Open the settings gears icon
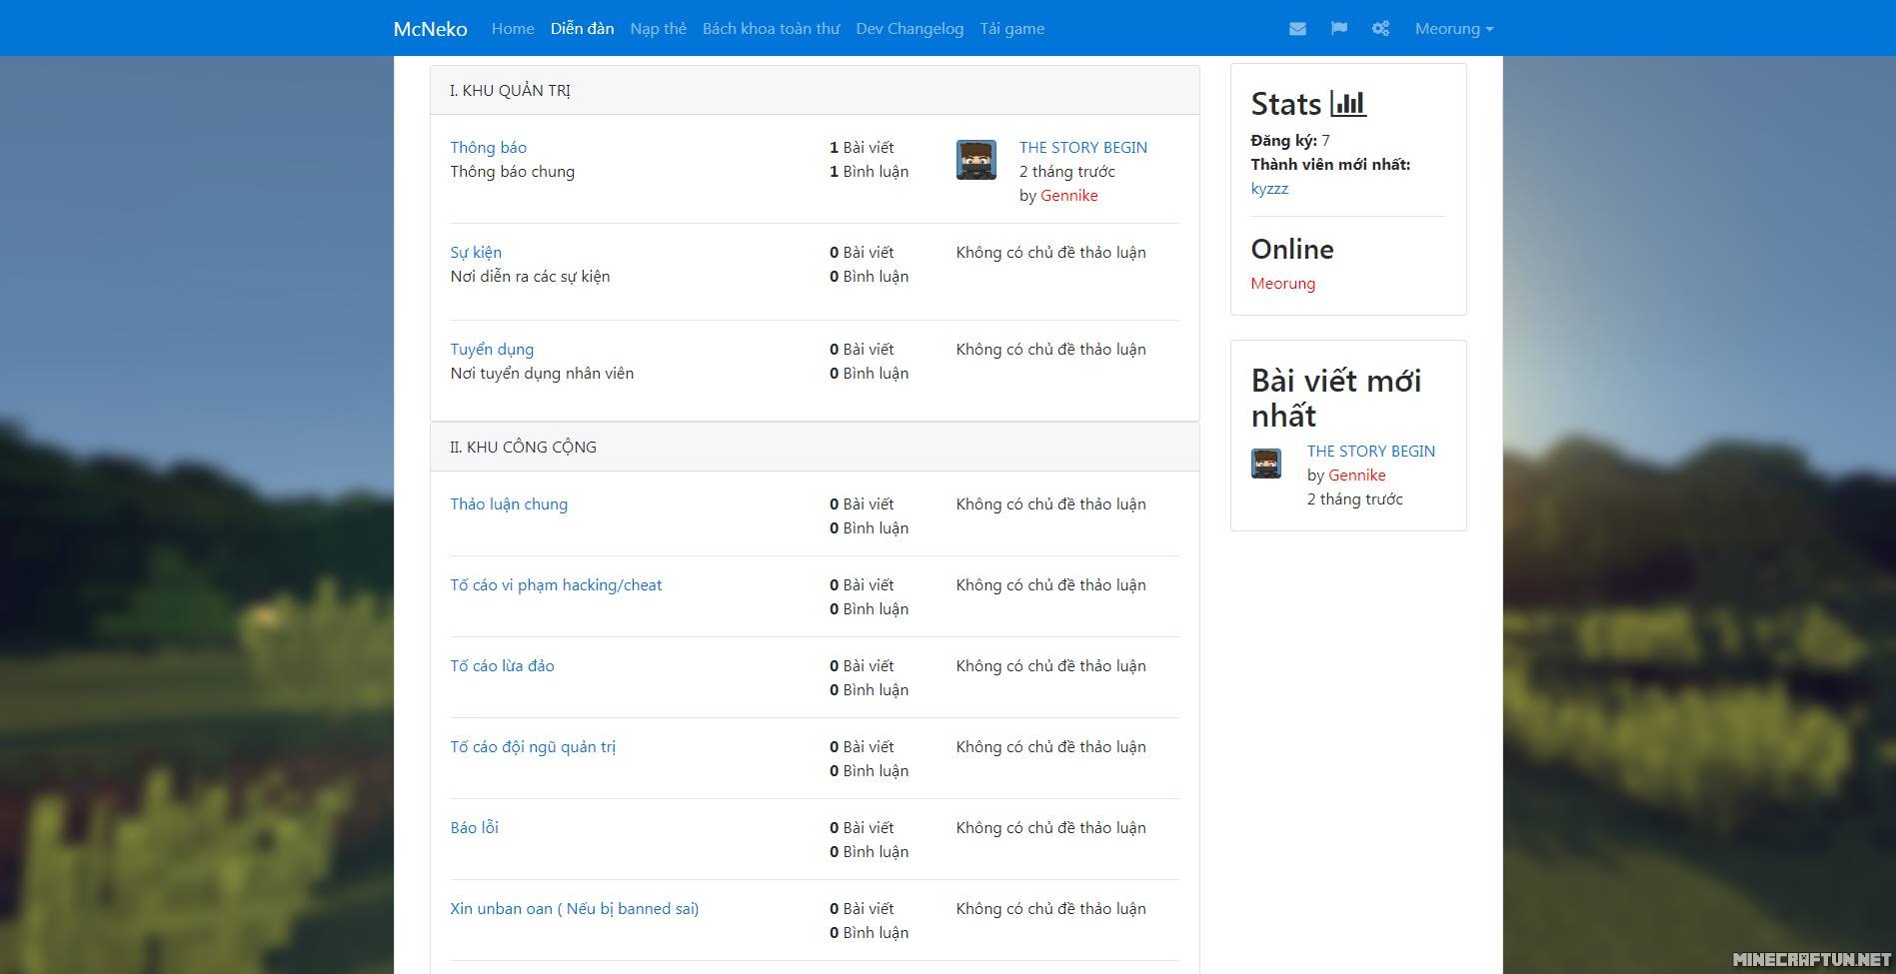The width and height of the screenshot is (1896, 974). tap(1380, 29)
